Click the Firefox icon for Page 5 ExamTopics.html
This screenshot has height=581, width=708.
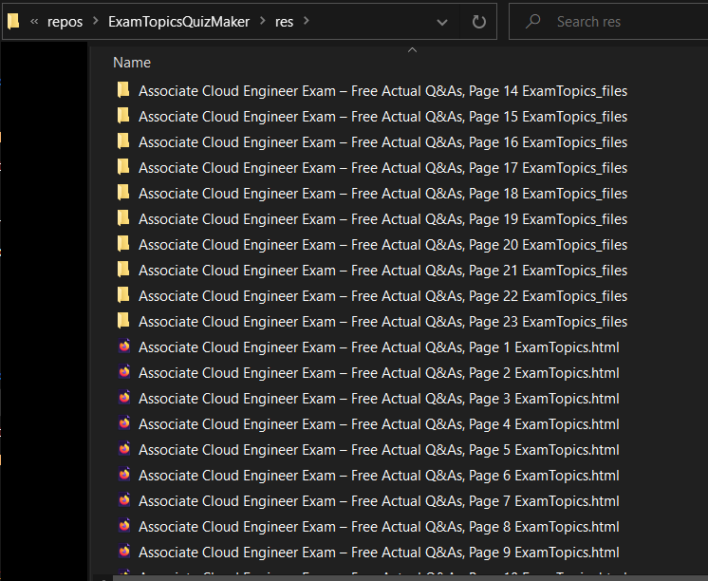(124, 448)
